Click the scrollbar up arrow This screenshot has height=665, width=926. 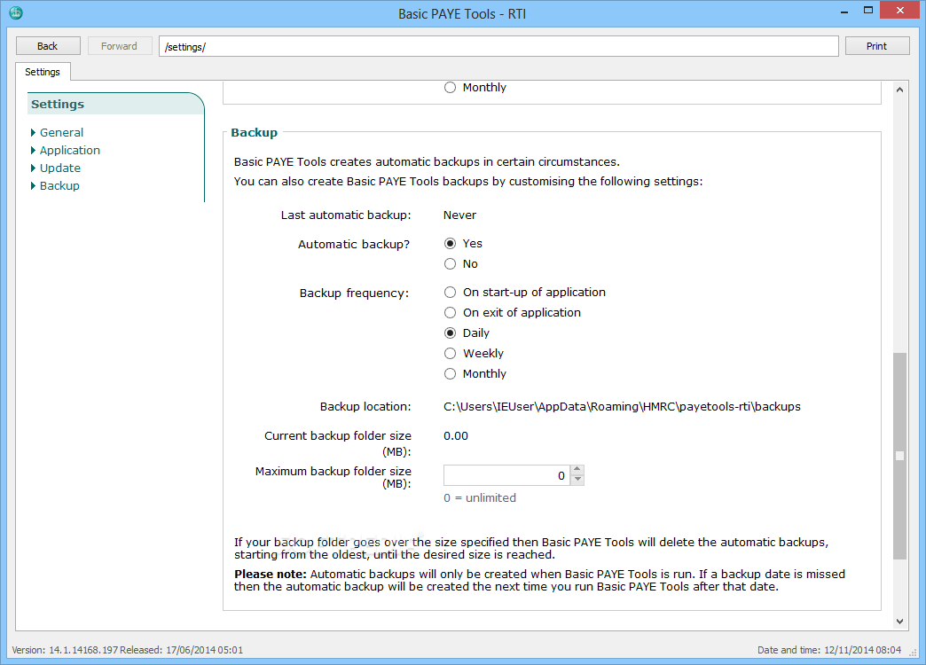[x=899, y=90]
